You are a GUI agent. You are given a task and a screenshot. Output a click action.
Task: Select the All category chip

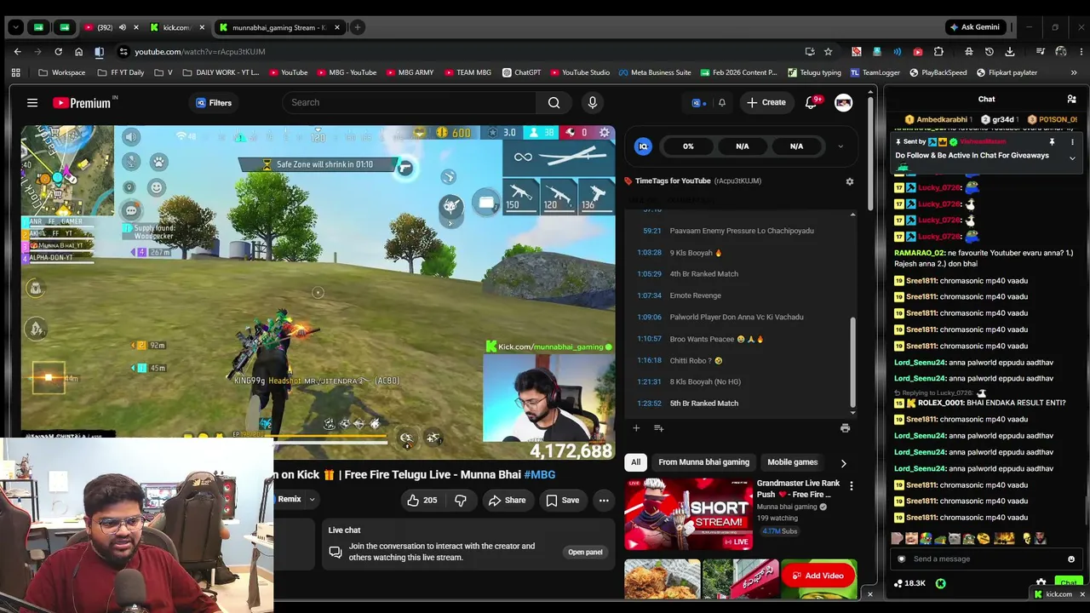click(x=635, y=462)
